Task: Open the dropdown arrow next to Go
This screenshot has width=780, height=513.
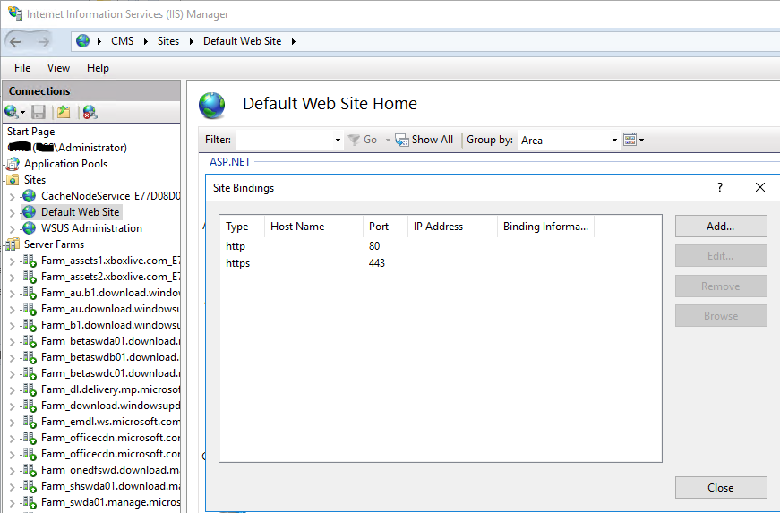Action: click(388, 141)
